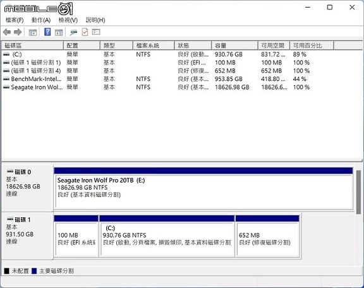
Task: Click 18626.98 GB capacity cell in the list
Action: 232,87
